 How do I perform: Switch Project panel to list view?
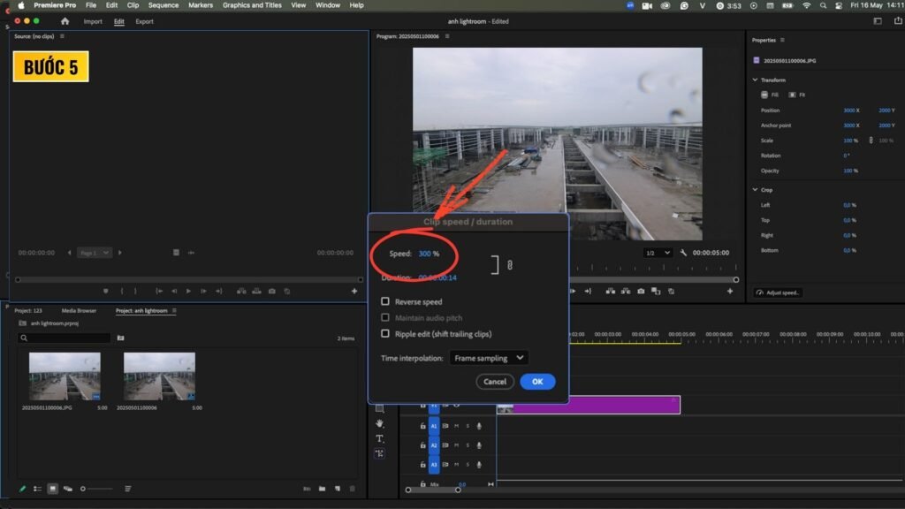pos(37,489)
